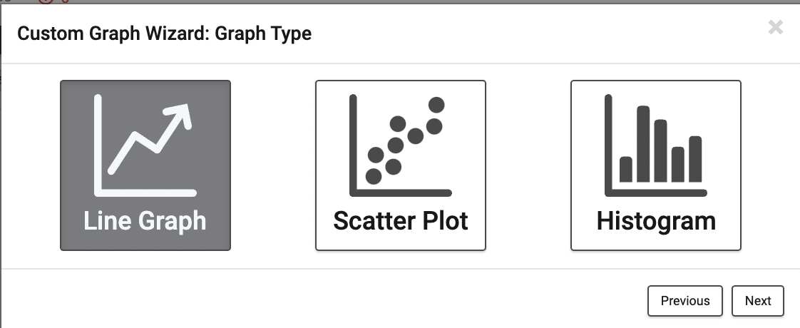The image size is (800, 328).
Task: Click the arrowhead of the line graph icon
Action: pyautogui.click(x=180, y=114)
